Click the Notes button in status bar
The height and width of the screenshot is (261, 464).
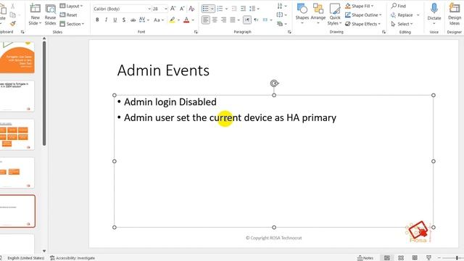[x=365, y=258]
